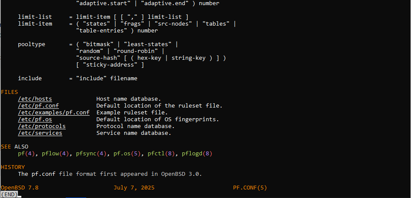
Task: Click the FILES section heading
Action: (9, 92)
